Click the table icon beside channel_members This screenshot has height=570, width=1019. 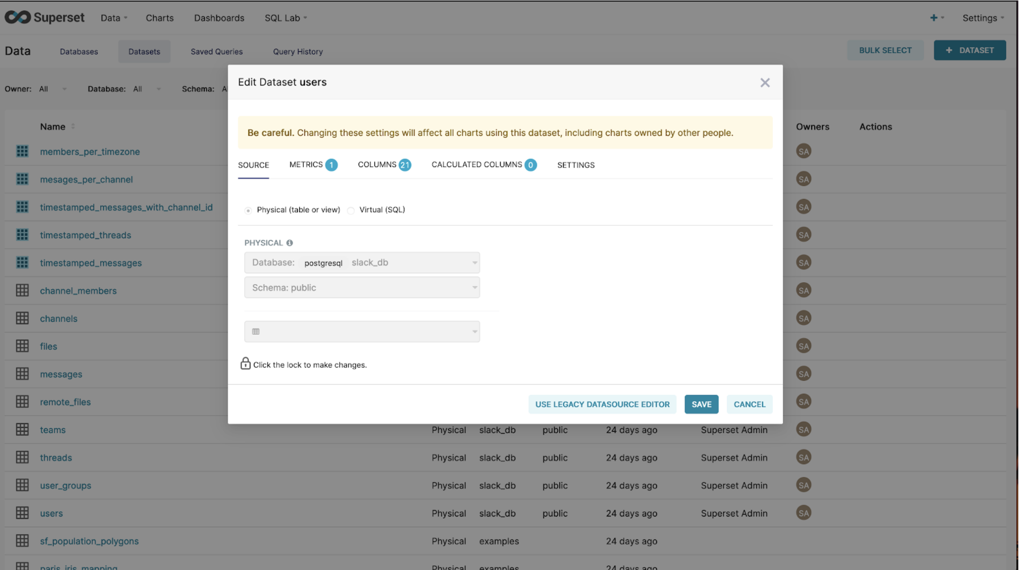(x=22, y=290)
